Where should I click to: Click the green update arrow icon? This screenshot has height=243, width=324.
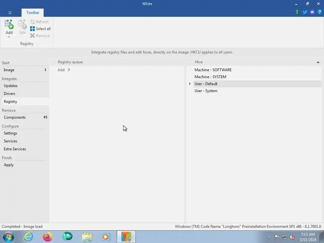tap(297, 12)
